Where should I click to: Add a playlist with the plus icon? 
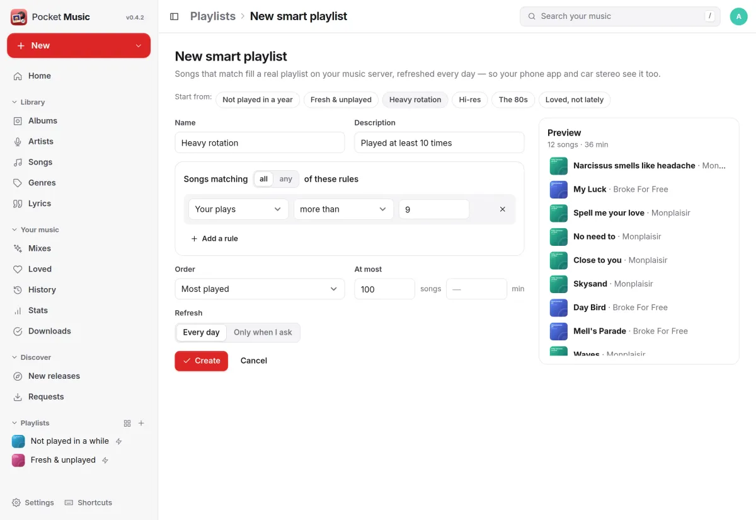tap(141, 424)
